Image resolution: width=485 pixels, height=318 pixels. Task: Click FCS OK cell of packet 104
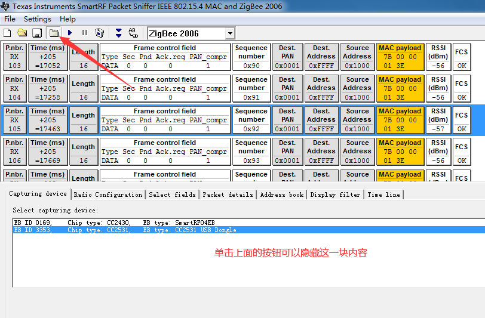point(462,88)
